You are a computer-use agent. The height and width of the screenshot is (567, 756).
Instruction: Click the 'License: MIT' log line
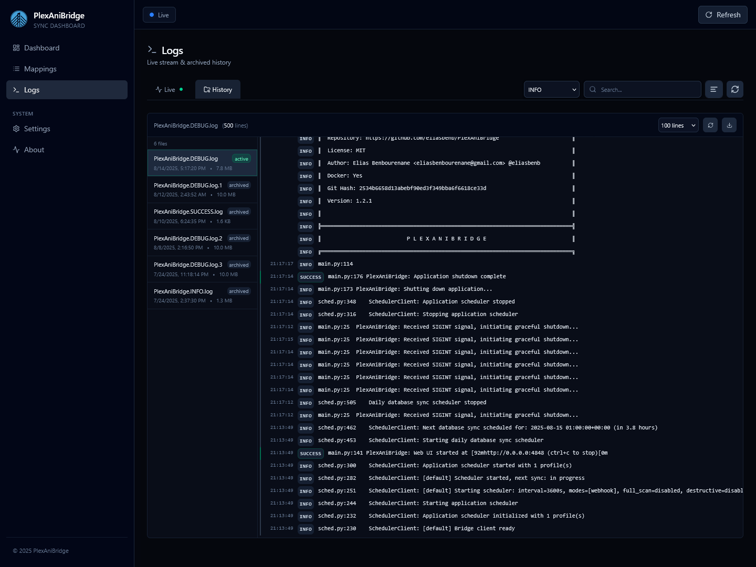coord(501,151)
